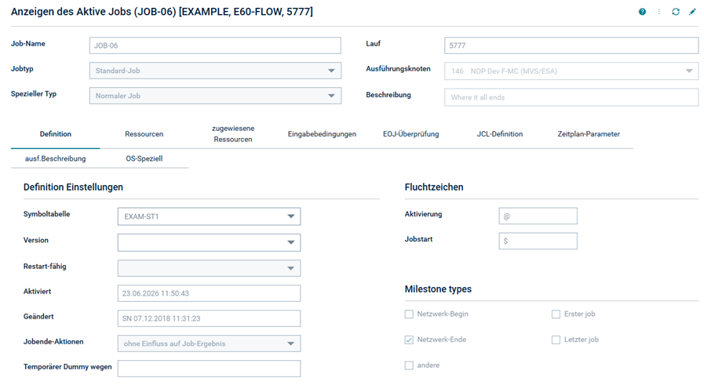Screen dimensions: 704x389
Task: Switch to the Eingabebedingungen tab
Action: (x=322, y=133)
